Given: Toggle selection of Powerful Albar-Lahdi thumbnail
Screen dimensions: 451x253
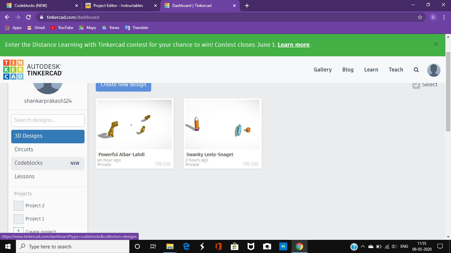Looking at the screenshot, I should point(134,125).
